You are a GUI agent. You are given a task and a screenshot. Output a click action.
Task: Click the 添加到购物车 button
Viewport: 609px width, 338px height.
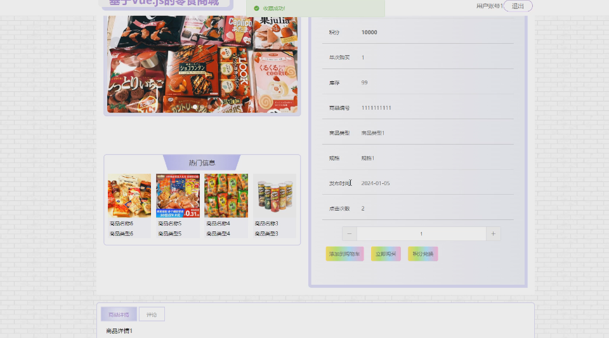coord(344,254)
